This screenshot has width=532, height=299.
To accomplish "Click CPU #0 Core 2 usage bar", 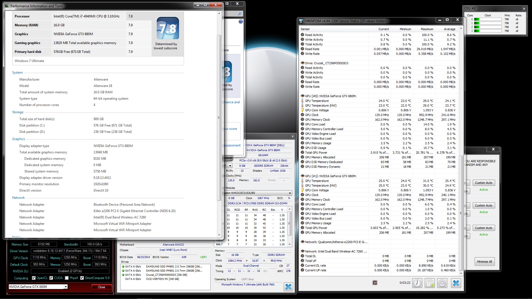I will click(x=488, y=27).
